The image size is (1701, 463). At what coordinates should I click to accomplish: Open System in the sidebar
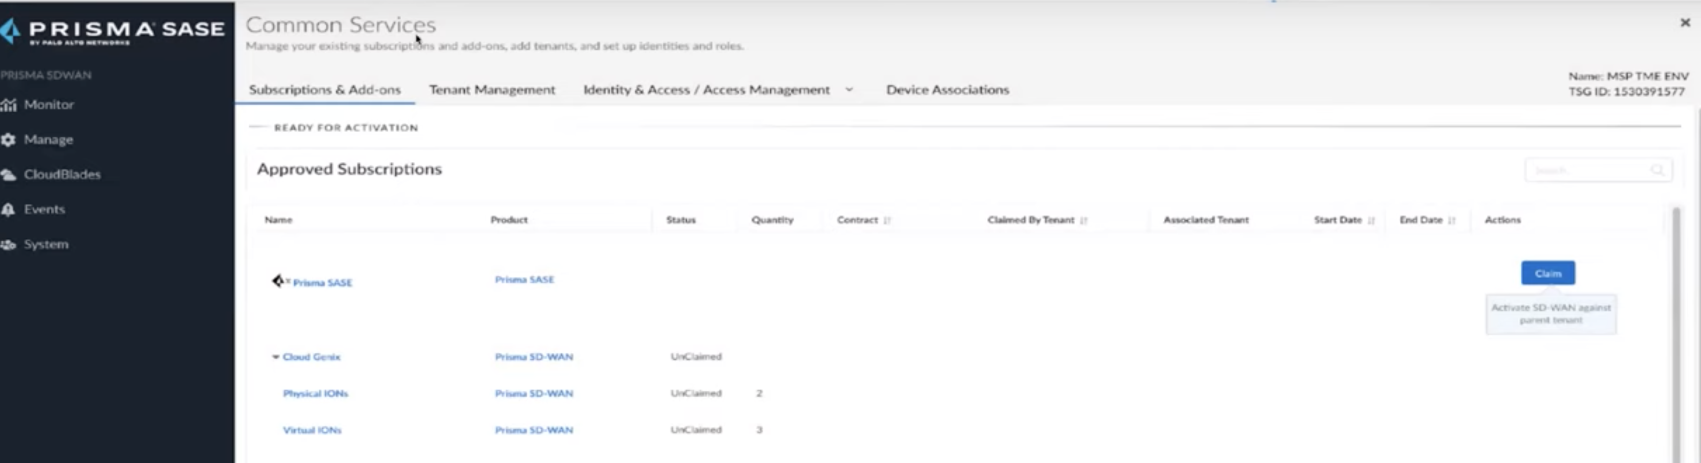click(x=46, y=245)
